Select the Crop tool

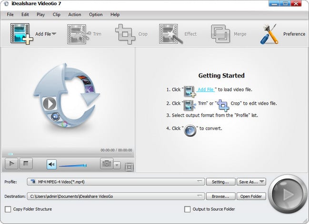click(x=126, y=34)
